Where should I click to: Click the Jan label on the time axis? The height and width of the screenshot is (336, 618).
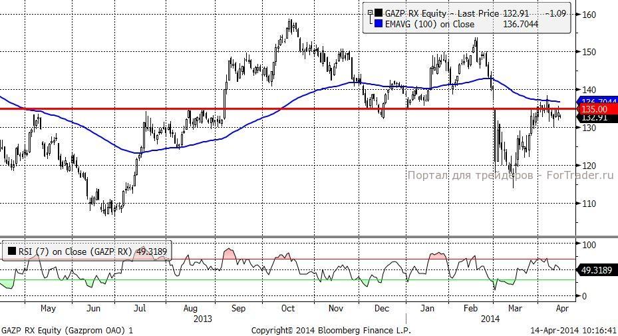click(427, 309)
